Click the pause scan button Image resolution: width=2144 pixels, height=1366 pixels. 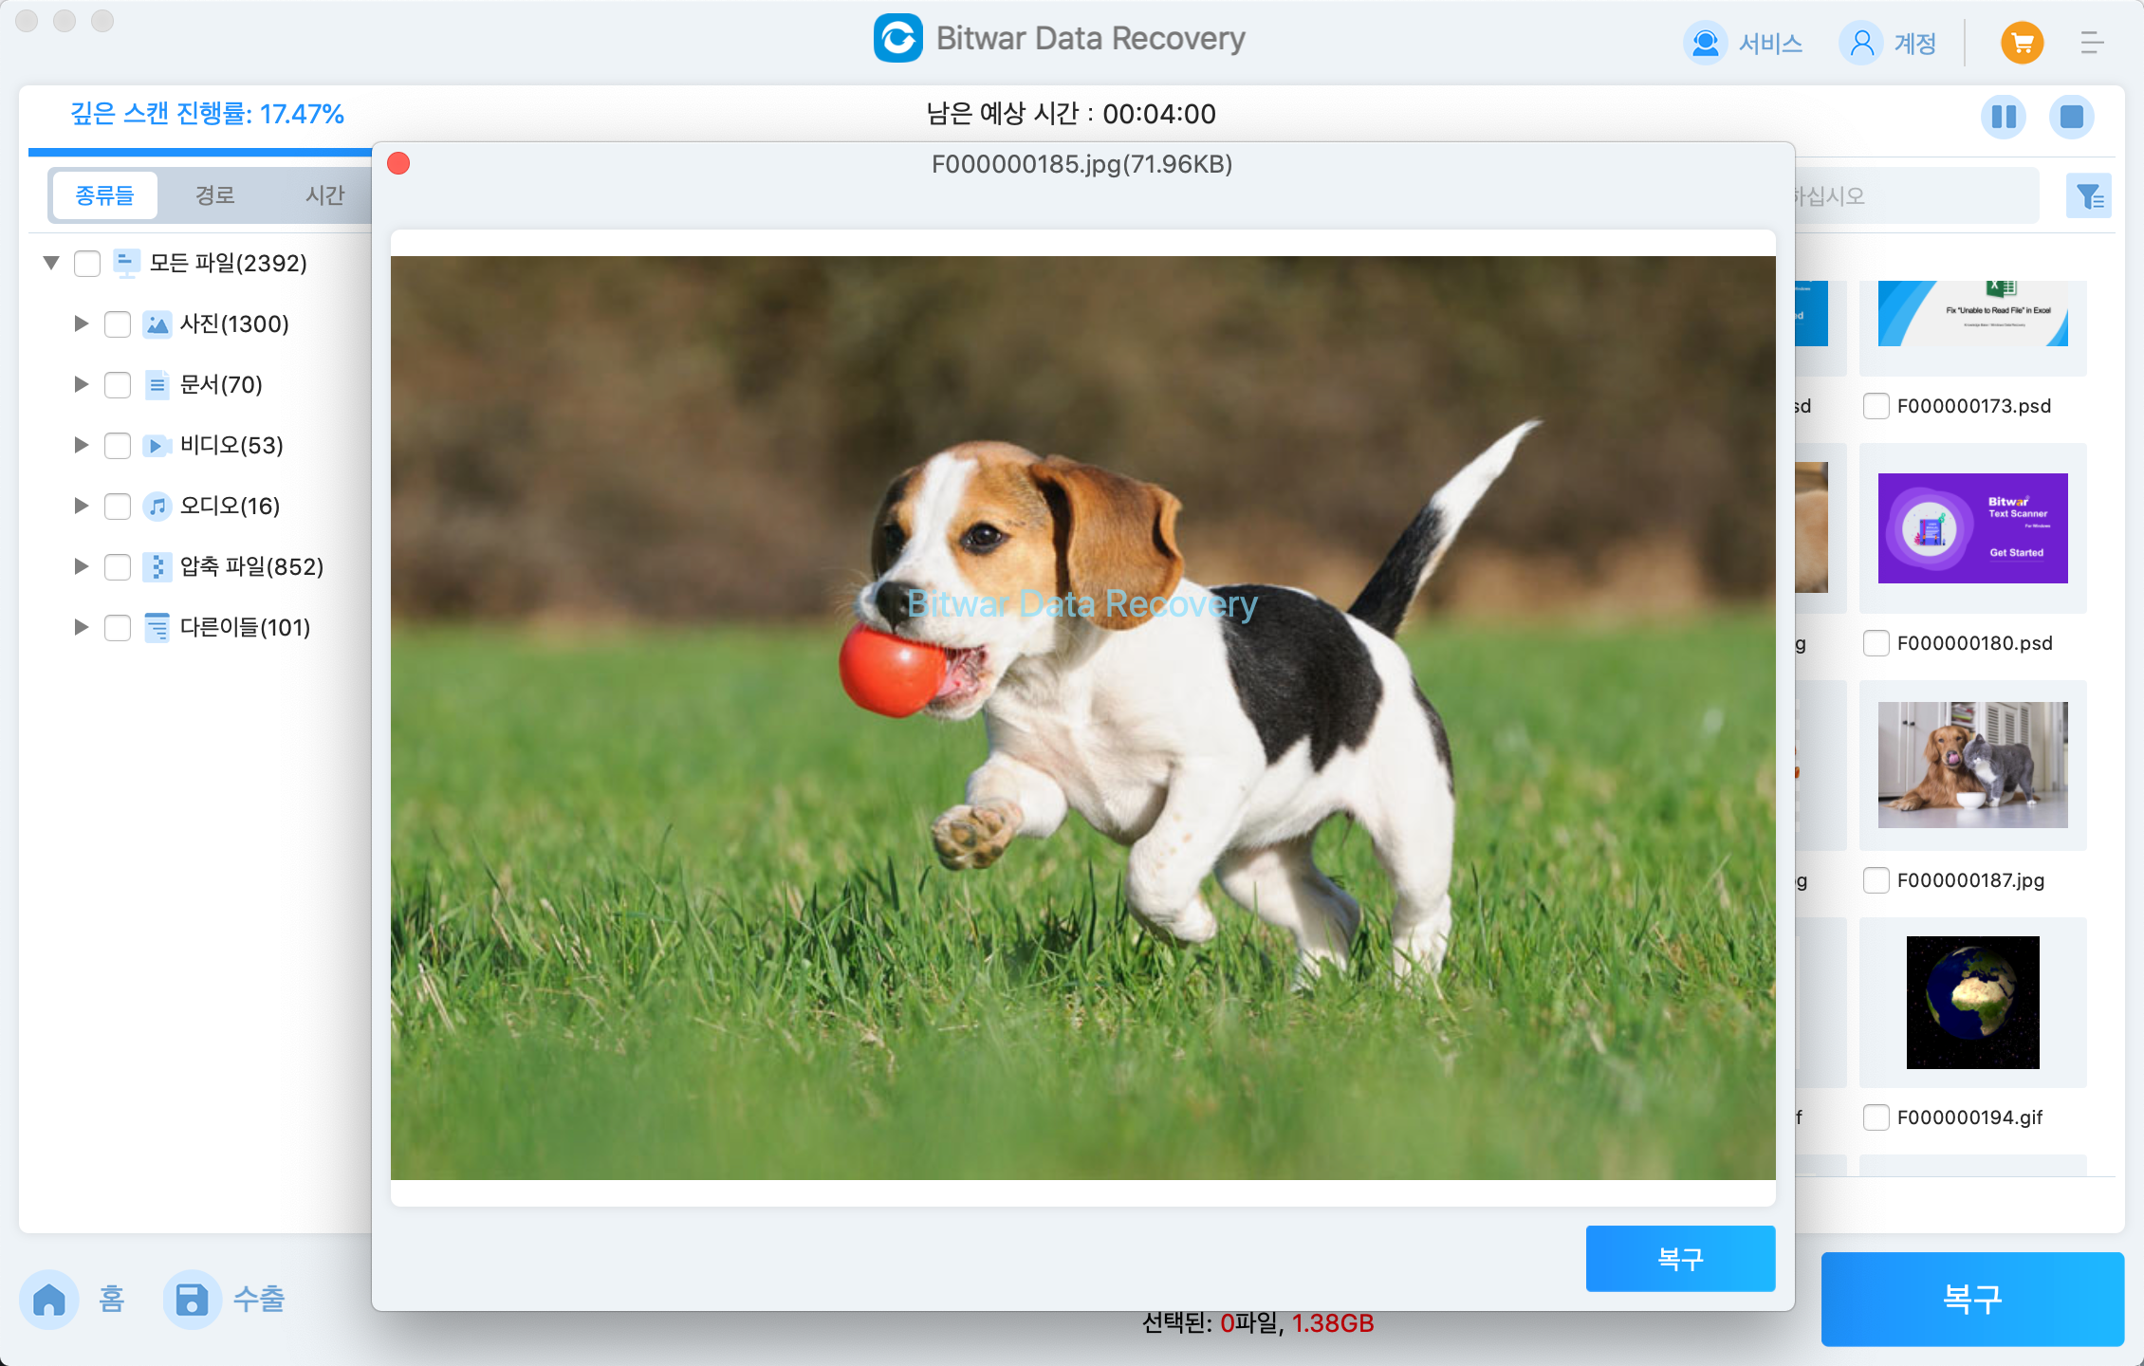click(2002, 116)
